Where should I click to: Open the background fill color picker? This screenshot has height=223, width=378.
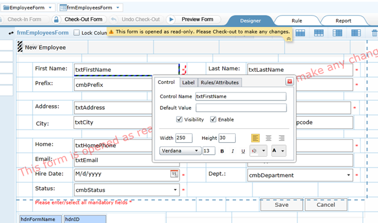pos(258,151)
